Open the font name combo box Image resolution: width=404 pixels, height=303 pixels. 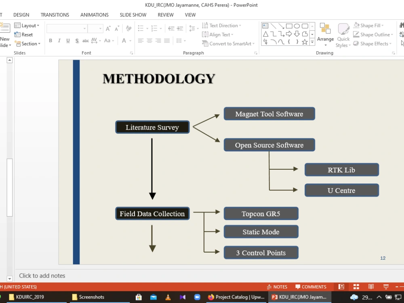pos(67,28)
